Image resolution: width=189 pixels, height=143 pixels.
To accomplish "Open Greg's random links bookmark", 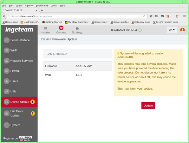I will pyautogui.click(x=166, y=22).
